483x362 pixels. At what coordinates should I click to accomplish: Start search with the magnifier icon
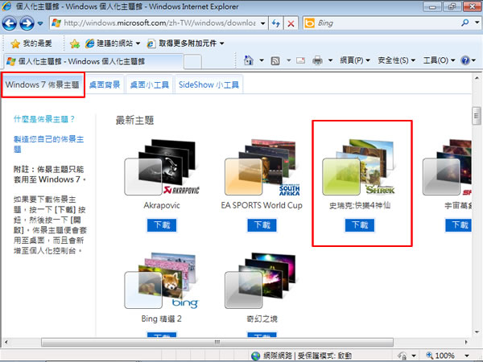point(464,23)
